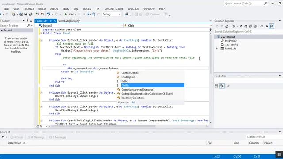Focus the Search Error List field
This screenshot has width=283, height=159.
click(264, 137)
